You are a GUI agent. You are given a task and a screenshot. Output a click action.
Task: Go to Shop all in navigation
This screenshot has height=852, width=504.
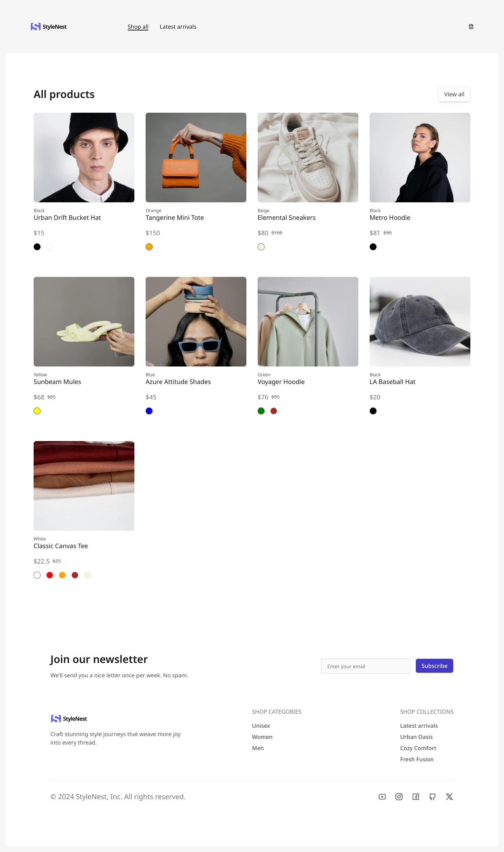point(138,27)
